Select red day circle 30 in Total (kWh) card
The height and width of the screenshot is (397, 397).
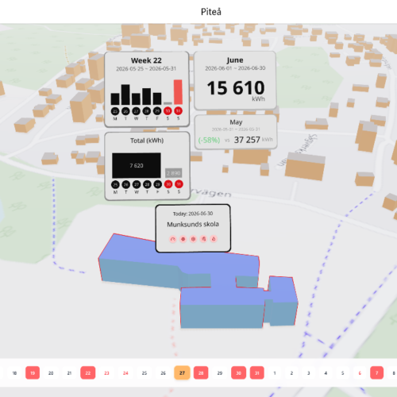click(x=168, y=184)
